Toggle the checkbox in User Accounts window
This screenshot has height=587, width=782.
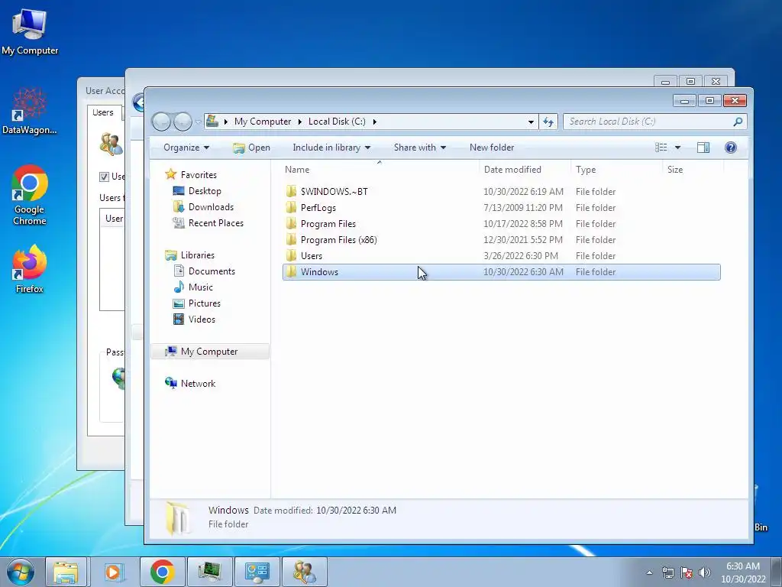point(104,177)
